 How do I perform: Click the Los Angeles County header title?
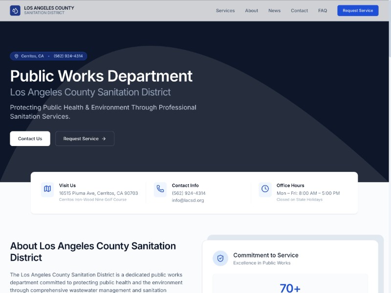[x=49, y=8]
